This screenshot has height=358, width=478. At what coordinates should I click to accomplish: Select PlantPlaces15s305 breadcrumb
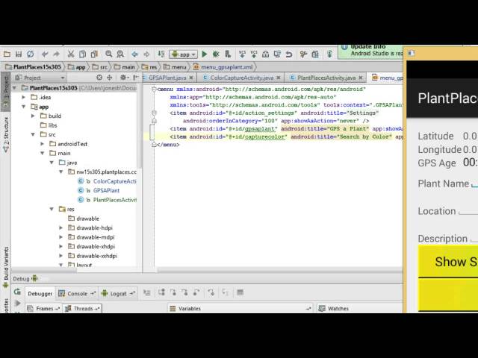pyautogui.click(x=34, y=67)
